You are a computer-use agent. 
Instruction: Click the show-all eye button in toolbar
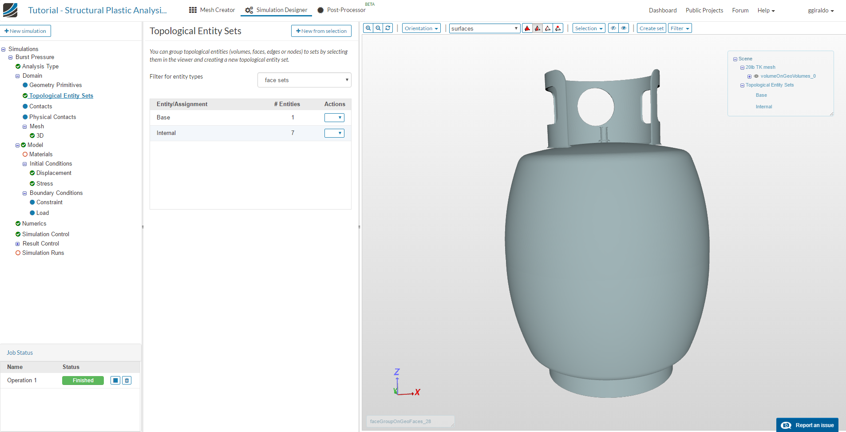[624, 28]
